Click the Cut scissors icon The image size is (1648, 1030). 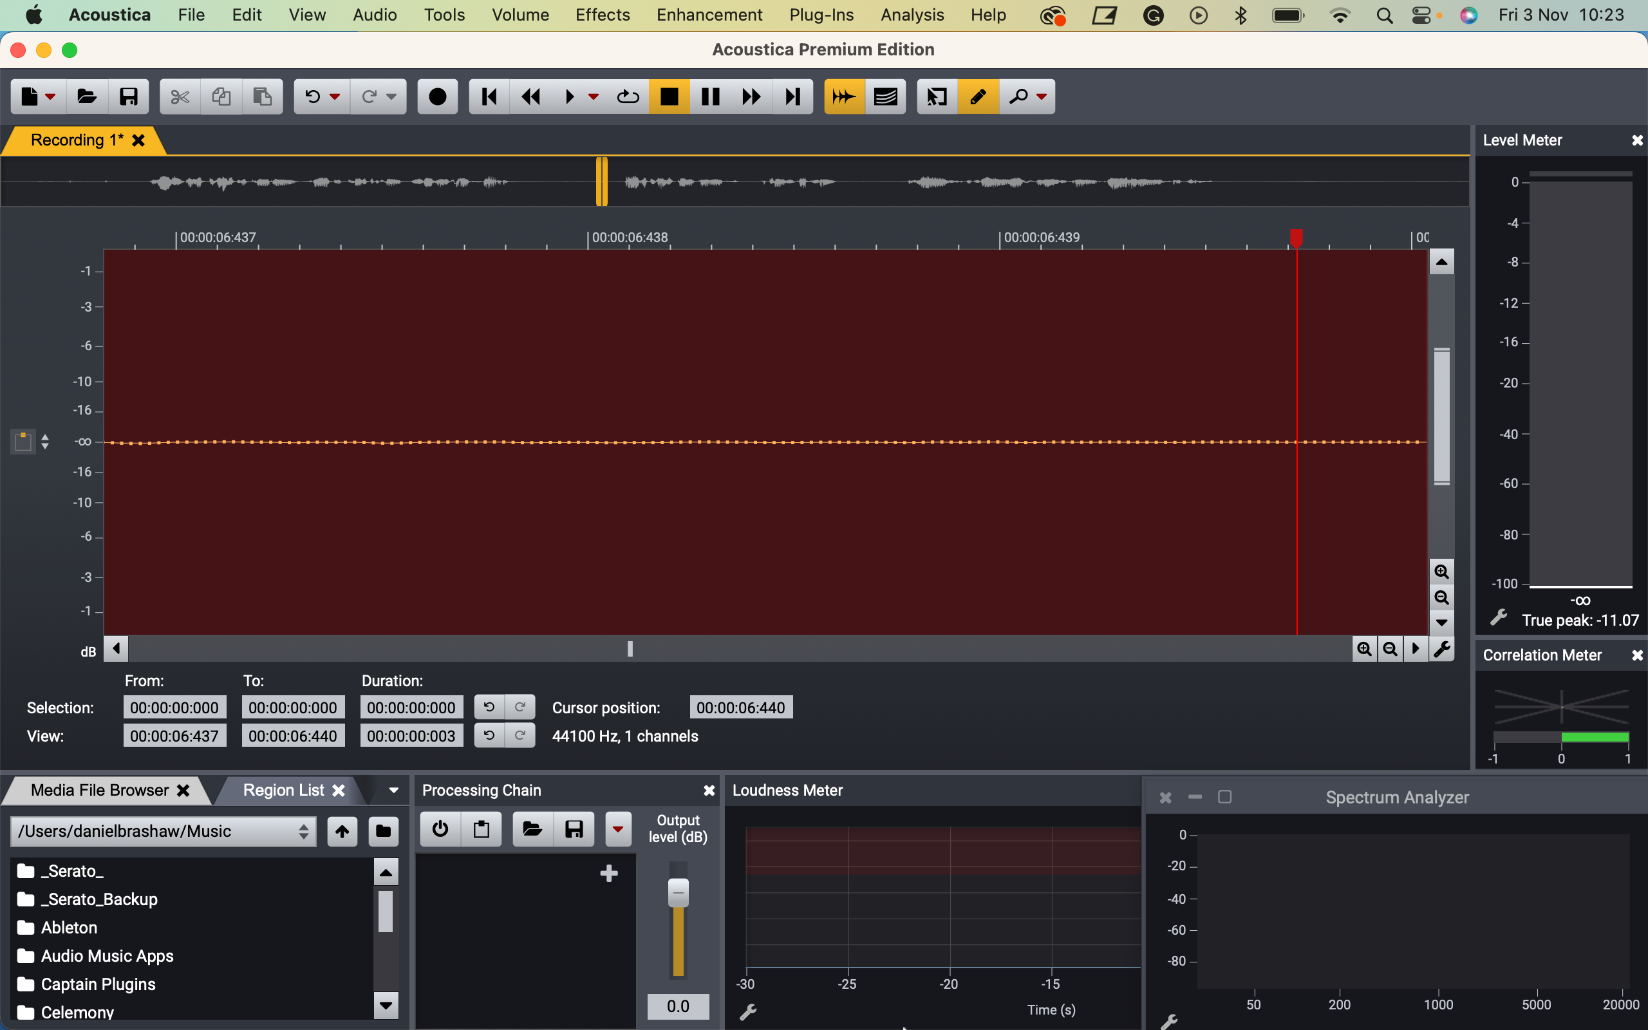pyautogui.click(x=180, y=97)
